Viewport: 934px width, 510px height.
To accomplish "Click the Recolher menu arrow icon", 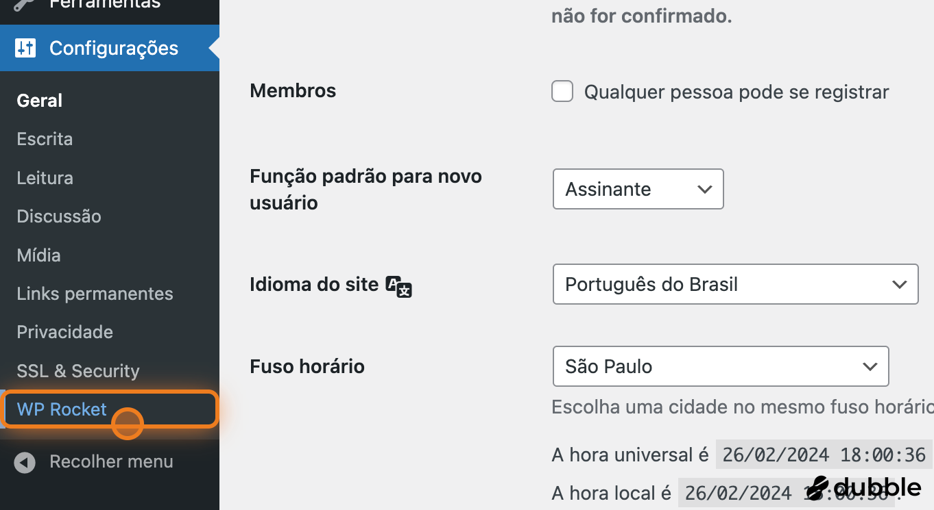I will (x=25, y=463).
